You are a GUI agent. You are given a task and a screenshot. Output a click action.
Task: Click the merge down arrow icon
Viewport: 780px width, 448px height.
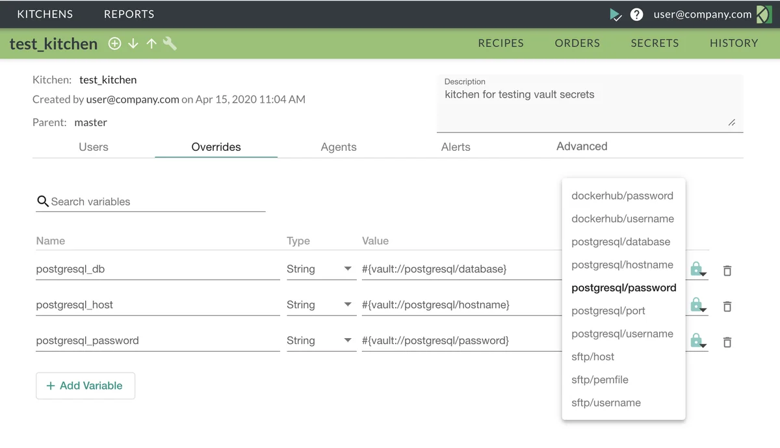(133, 44)
